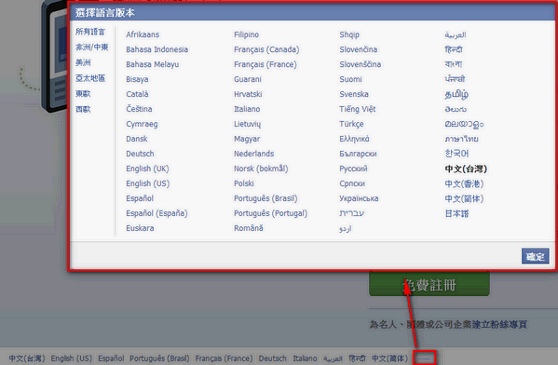Choose Filipino language
Viewport: 558px width, 365px height.
[x=246, y=34]
